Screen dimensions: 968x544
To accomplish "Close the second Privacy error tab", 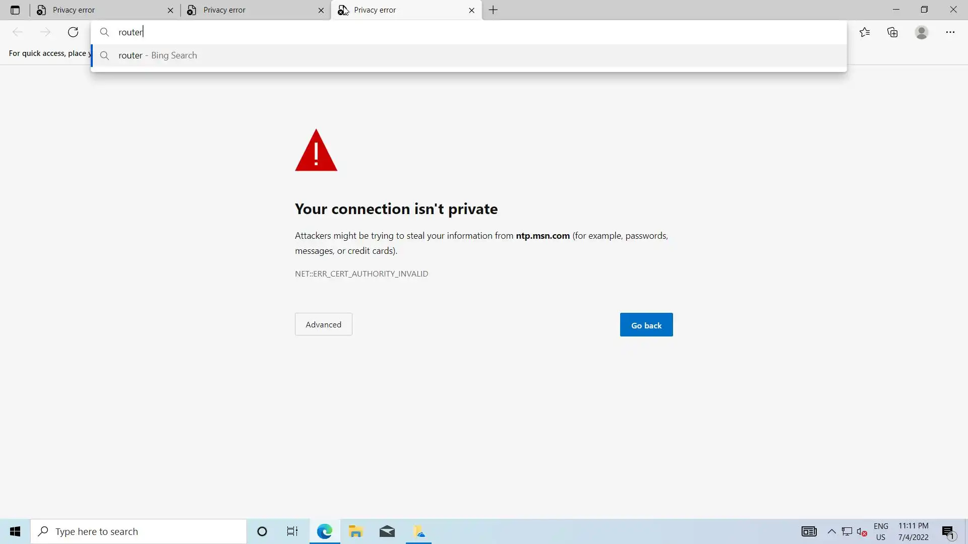I will [x=321, y=10].
